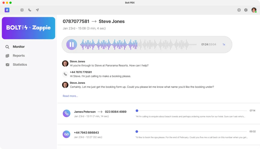Open Statistics from the sidebar
The image size is (260, 149).
[20, 65]
